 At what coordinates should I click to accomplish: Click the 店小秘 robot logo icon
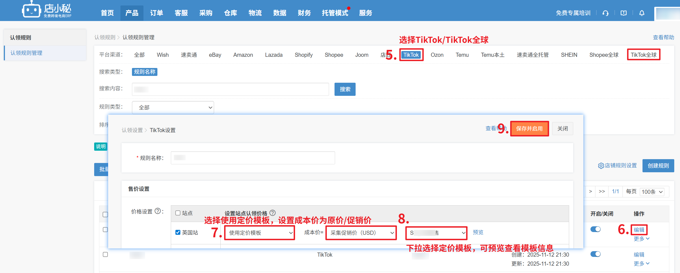(x=31, y=10)
